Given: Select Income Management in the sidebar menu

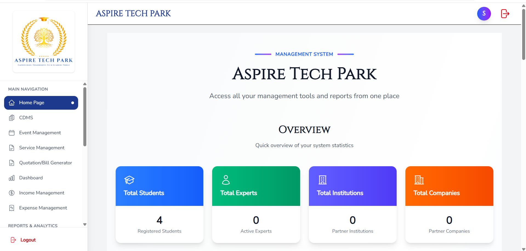Looking at the screenshot, I should coord(42,193).
